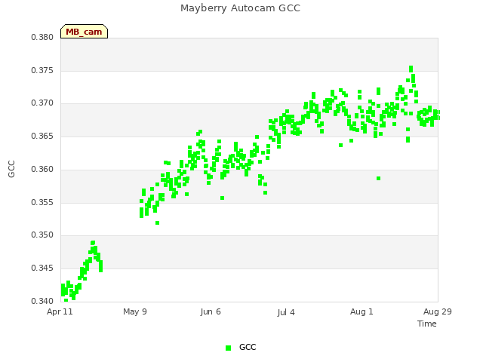Click the 0.340 y-axis tick label
Image resolution: width=483 pixels, height=362 pixels.
[x=42, y=301]
